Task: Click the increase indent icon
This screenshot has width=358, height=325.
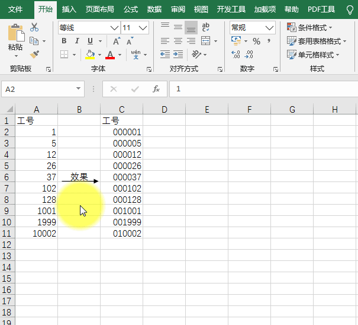Action: [178, 55]
